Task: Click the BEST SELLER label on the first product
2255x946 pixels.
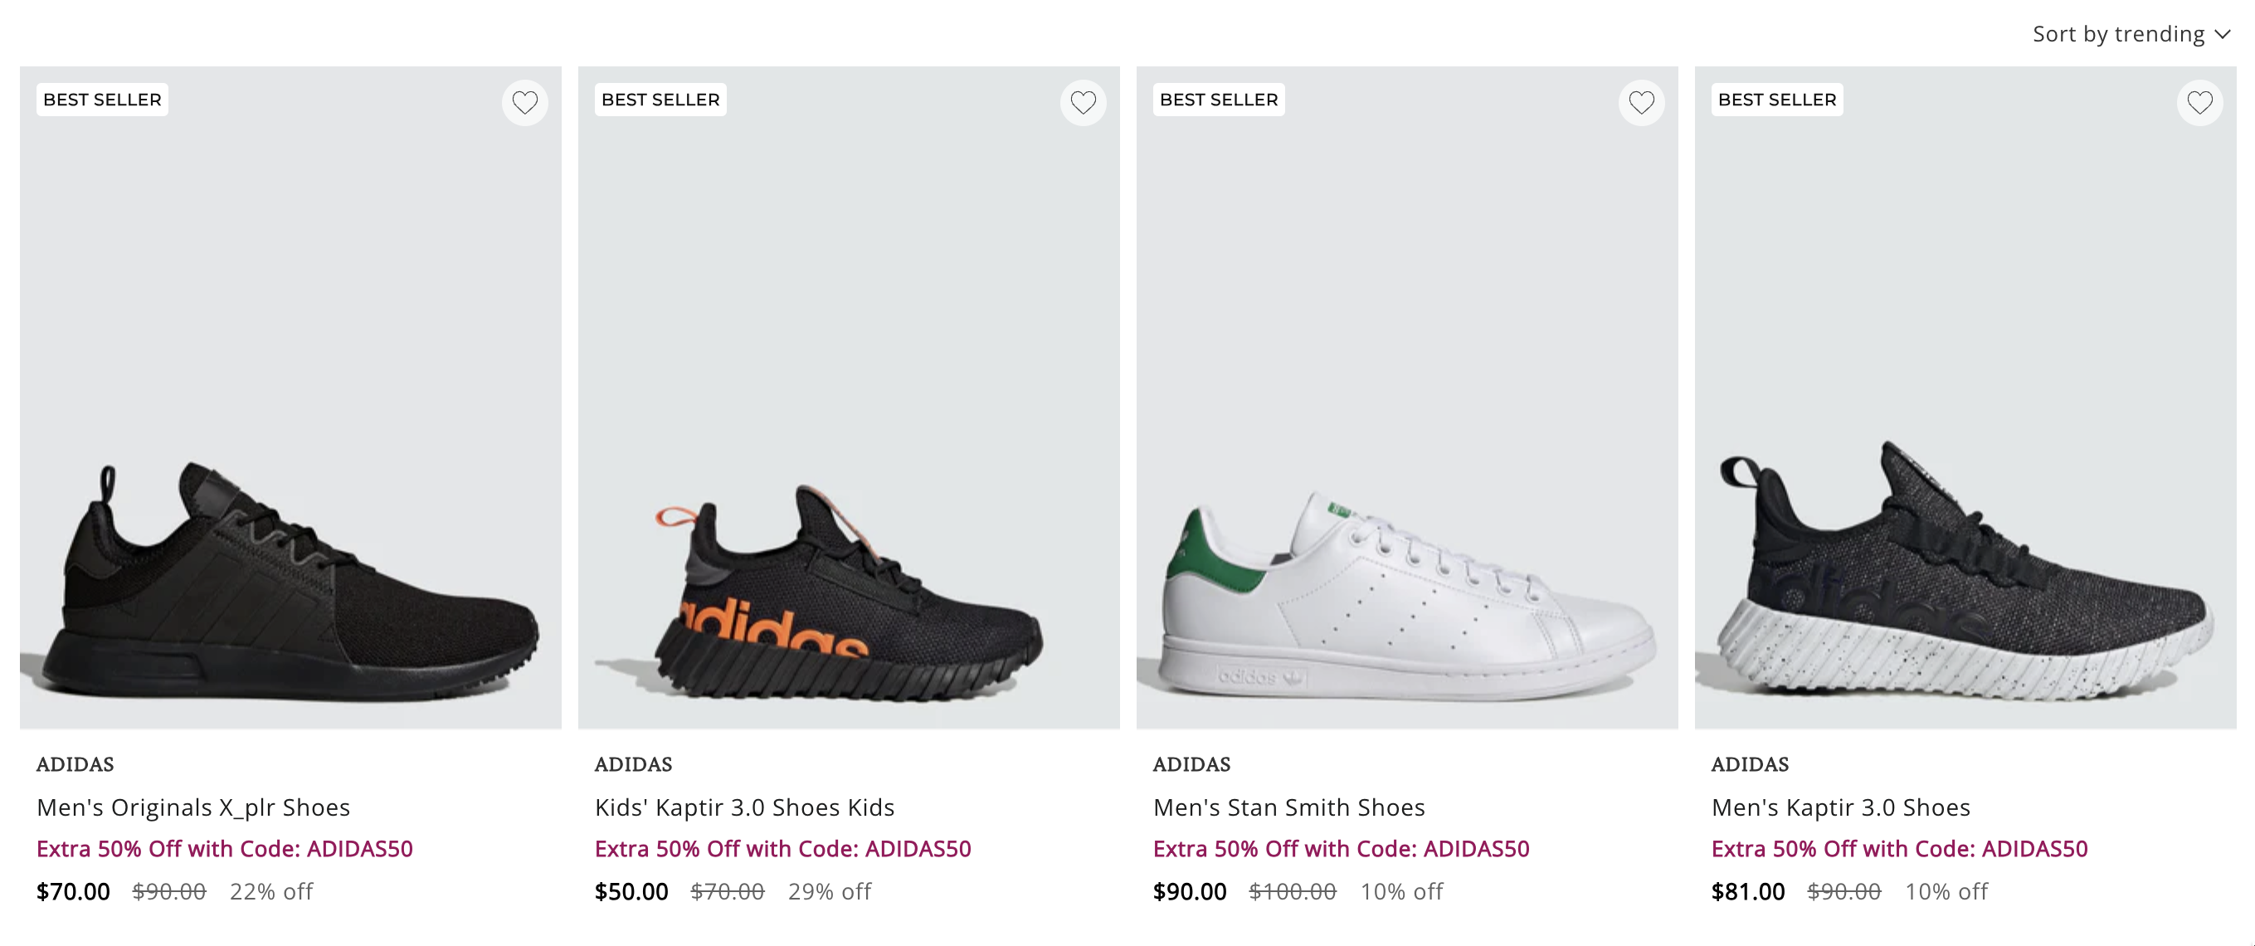Action: coord(100,99)
